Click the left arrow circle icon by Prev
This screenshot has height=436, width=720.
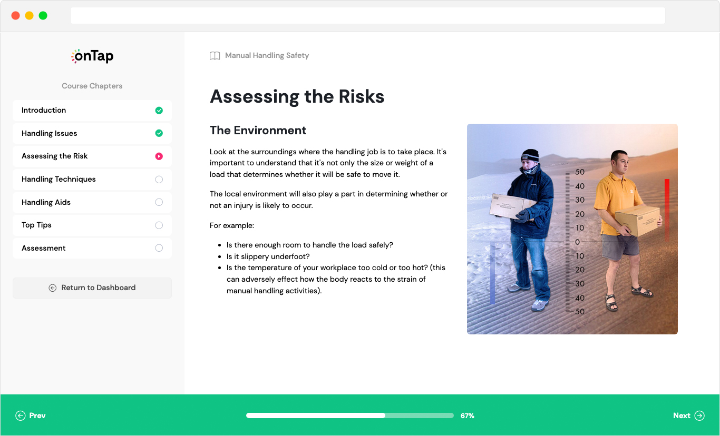[21, 415]
